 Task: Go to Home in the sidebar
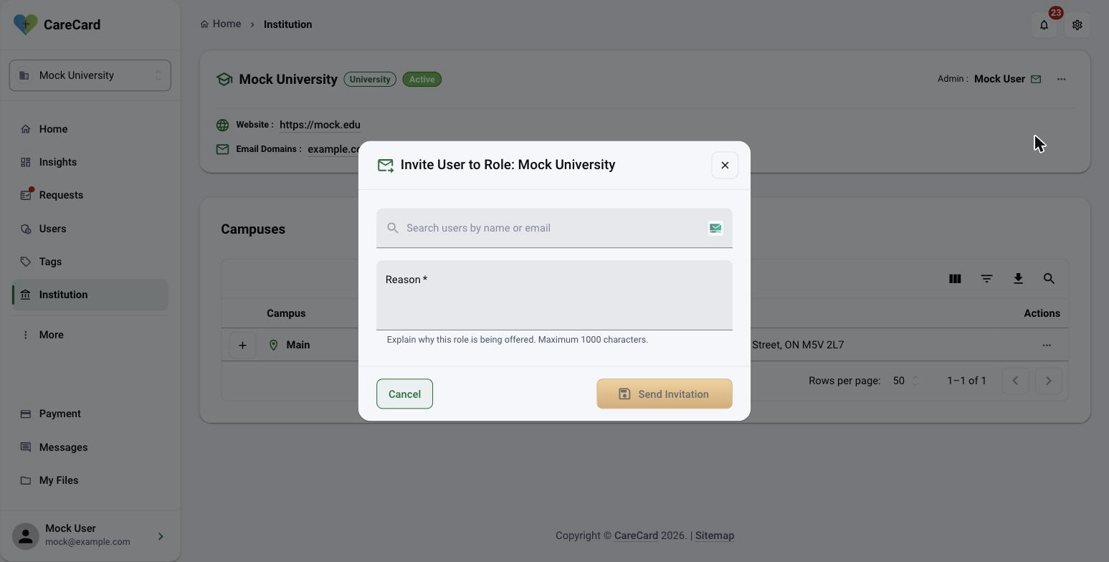coord(90,129)
